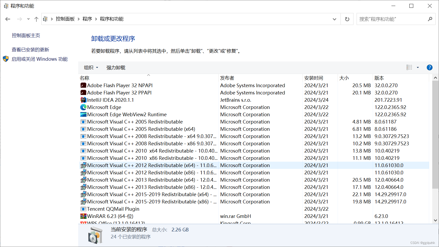
Task: Go up one level with up arrow
Action: pos(36,19)
